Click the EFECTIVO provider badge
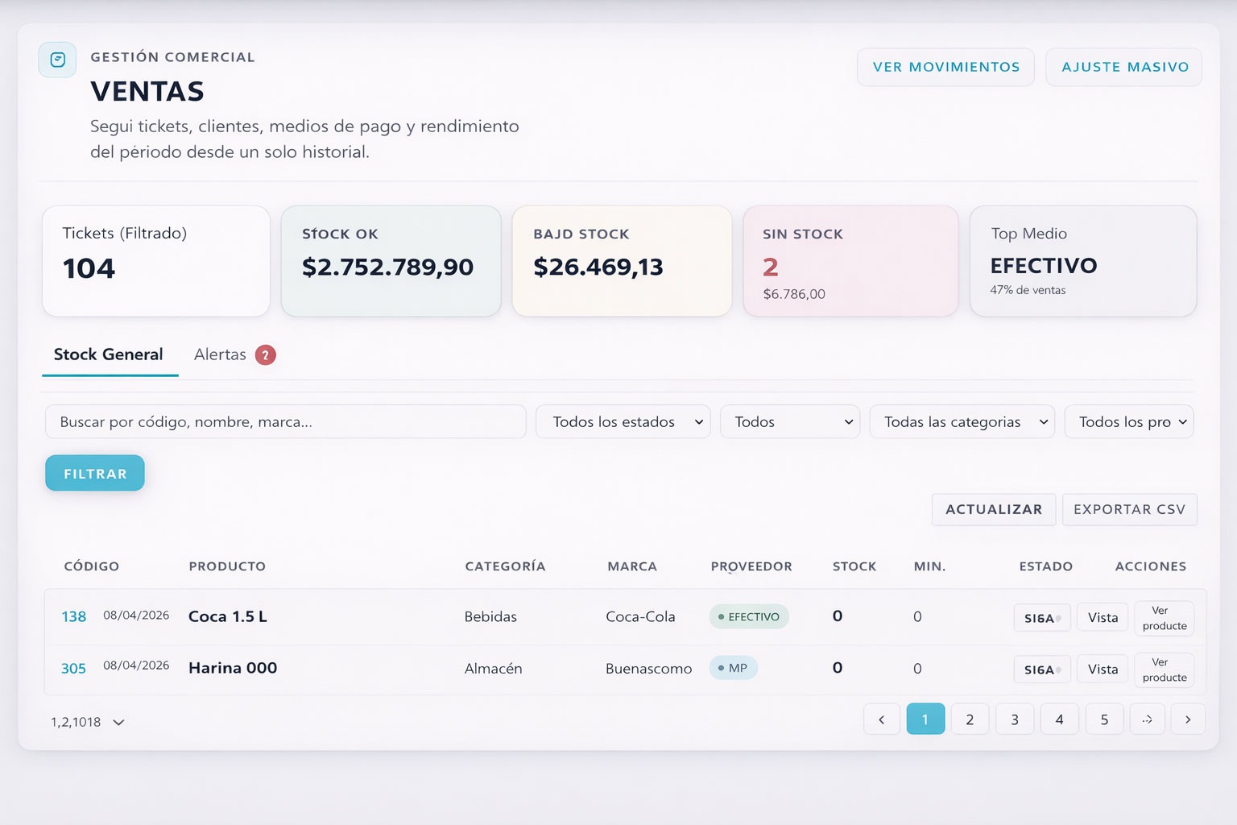The height and width of the screenshot is (825, 1237). [749, 617]
